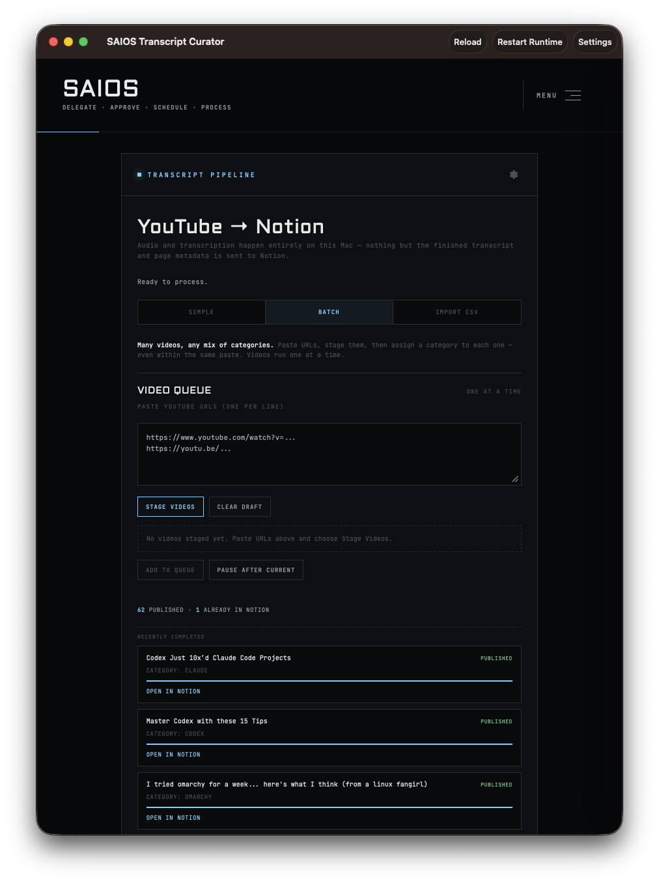
Task: Click 'CATEGORY: CLAUDE' label
Action: click(177, 671)
